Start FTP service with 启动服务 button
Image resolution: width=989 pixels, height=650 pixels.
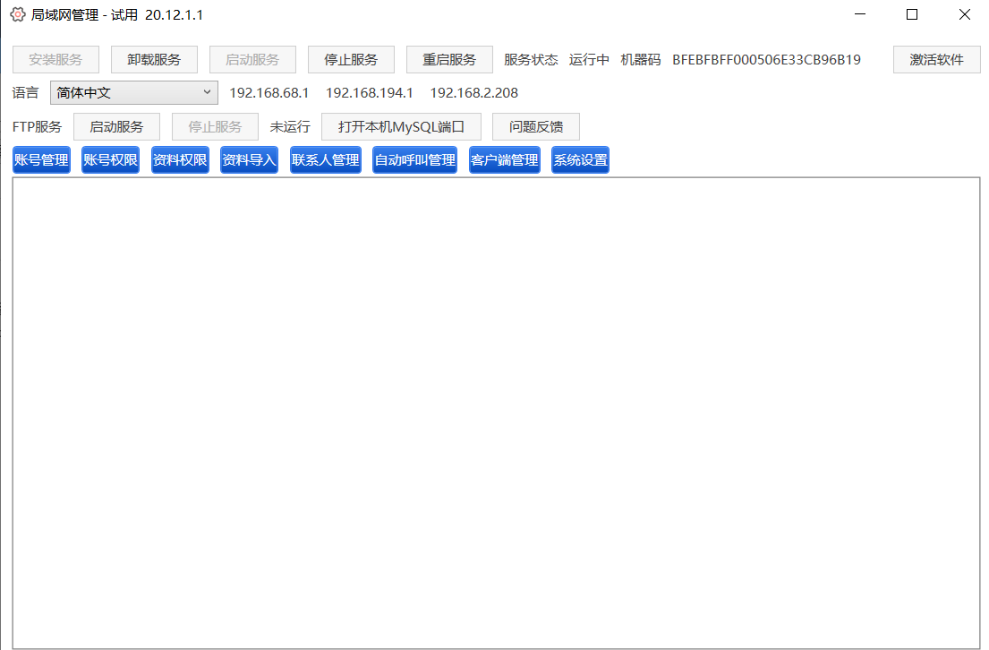(x=116, y=127)
